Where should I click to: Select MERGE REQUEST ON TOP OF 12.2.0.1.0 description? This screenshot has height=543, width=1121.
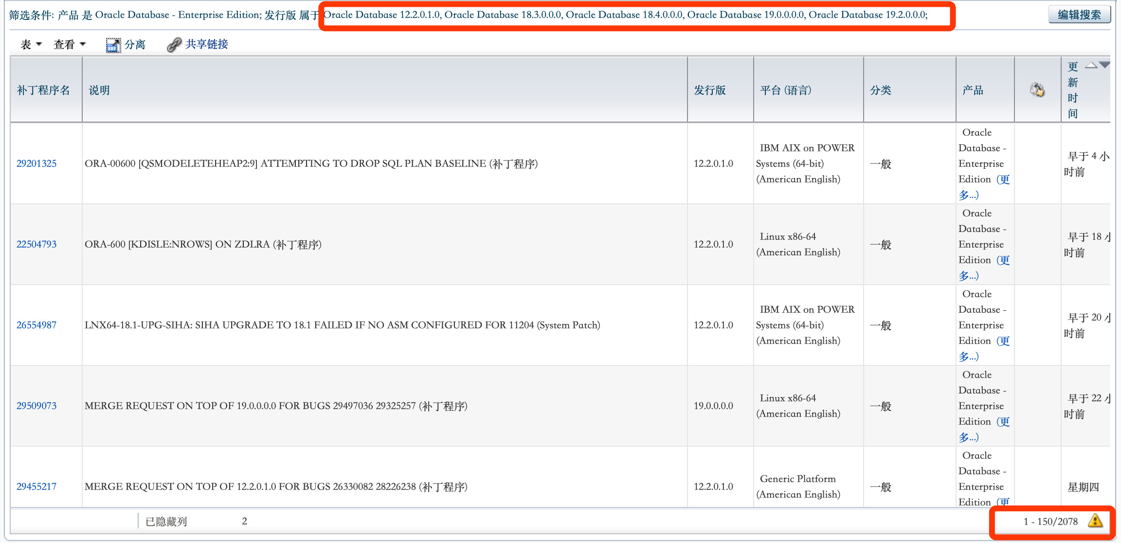tap(276, 487)
